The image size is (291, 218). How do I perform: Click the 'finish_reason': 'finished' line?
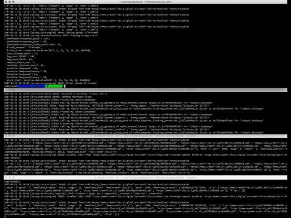tap(23, 47)
